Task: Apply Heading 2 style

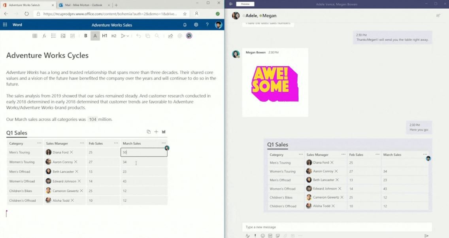Action: point(114,36)
